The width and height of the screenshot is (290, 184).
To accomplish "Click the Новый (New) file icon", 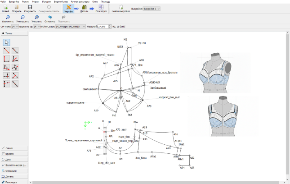I will point(5,7).
